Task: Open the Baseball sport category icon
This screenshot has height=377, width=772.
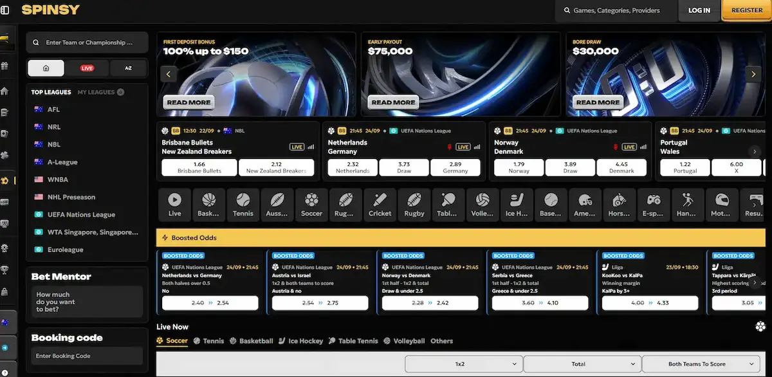Action: pos(551,205)
